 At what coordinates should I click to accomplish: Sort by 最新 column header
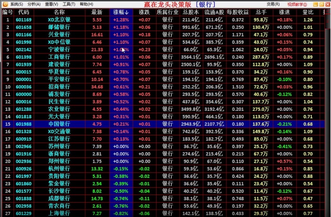tap(97, 12)
